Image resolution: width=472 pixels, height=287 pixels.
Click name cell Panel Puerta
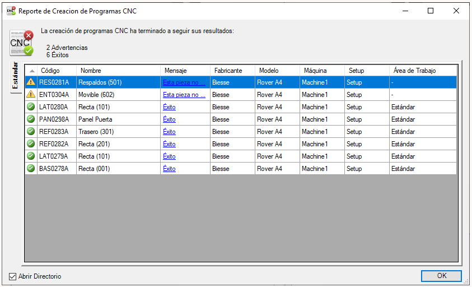tap(119, 119)
